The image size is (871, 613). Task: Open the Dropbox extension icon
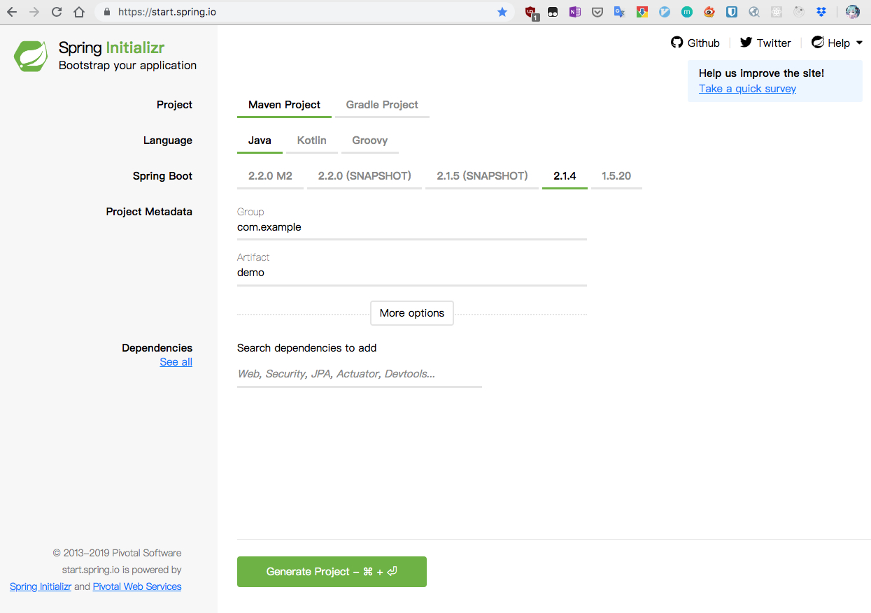[821, 12]
